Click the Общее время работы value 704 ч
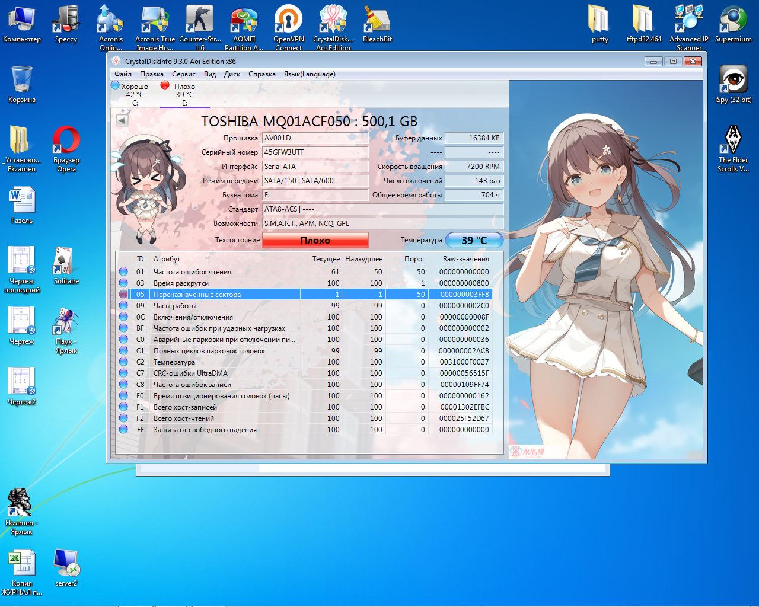The image size is (759, 607). click(474, 195)
